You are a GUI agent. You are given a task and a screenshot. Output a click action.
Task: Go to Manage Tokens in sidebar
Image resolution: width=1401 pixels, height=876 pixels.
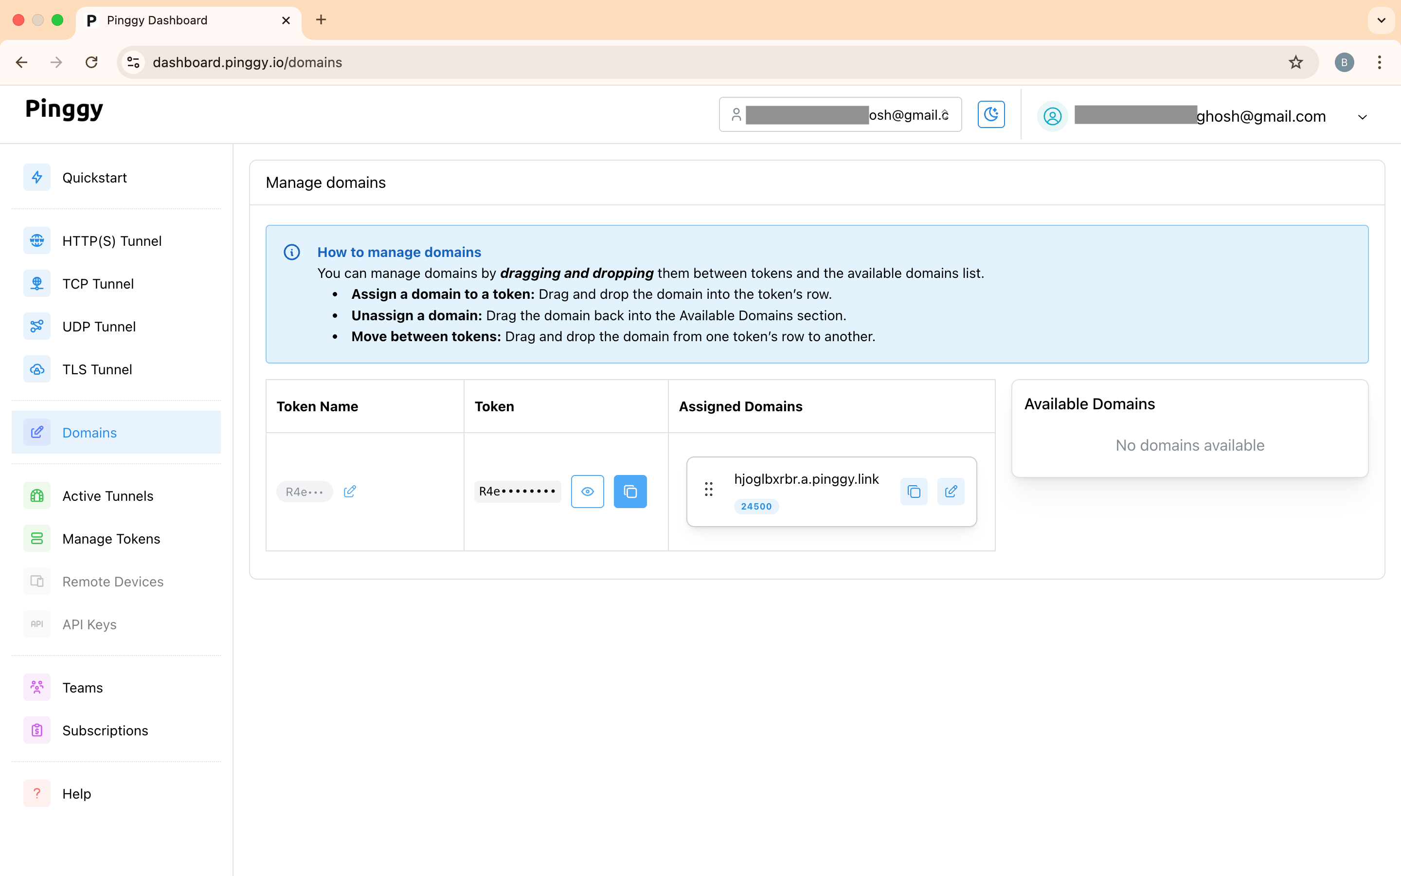point(111,539)
